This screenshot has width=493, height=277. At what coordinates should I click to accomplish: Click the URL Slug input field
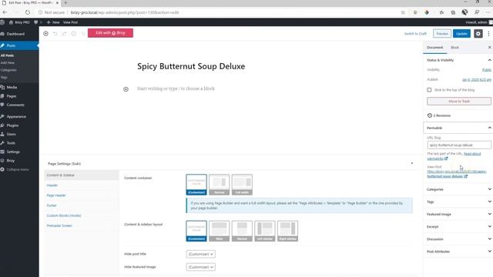459,145
